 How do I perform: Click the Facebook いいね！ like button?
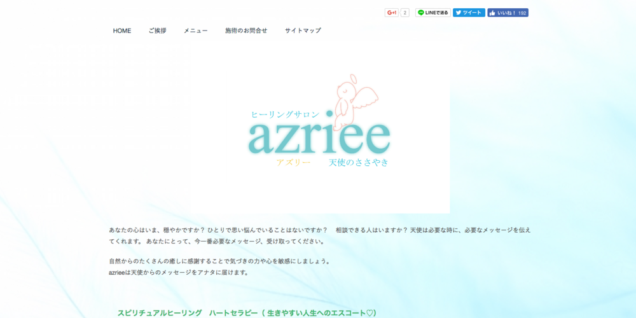(x=508, y=13)
